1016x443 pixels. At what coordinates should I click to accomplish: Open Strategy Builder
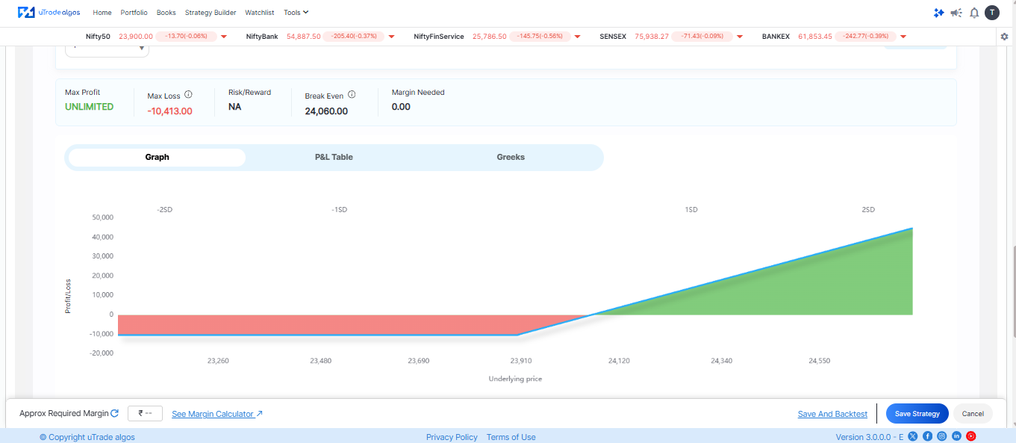click(211, 13)
